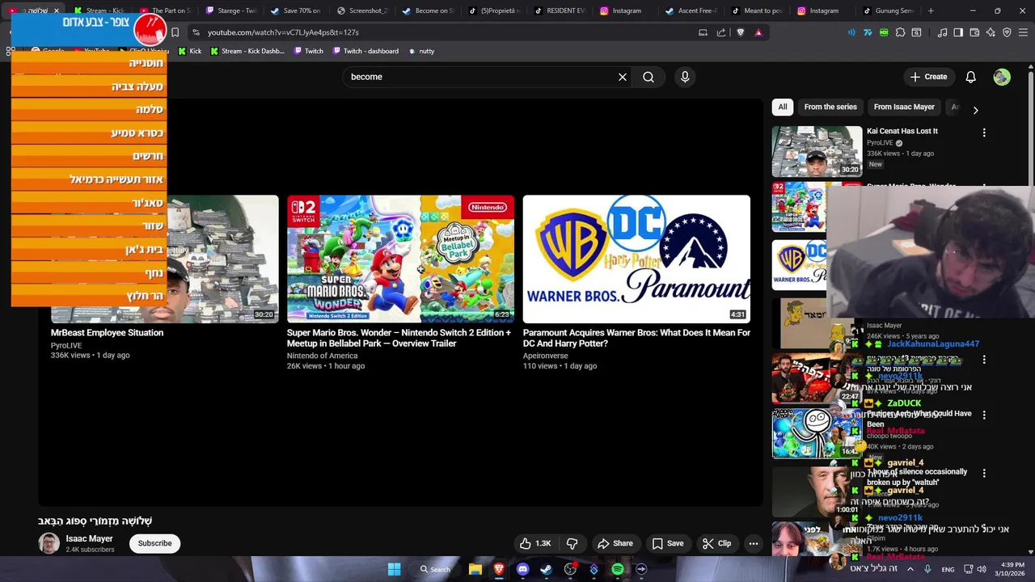Open the ENG language switcher
Viewport: 1035px width, 582px height.
point(948,569)
